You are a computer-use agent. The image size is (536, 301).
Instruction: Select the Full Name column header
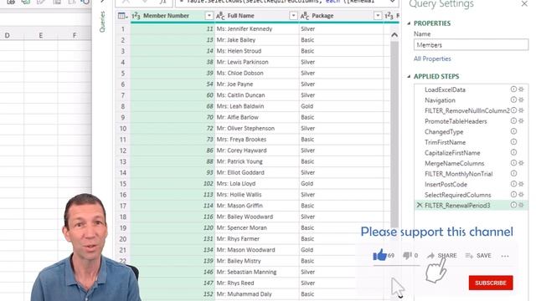coord(240,16)
